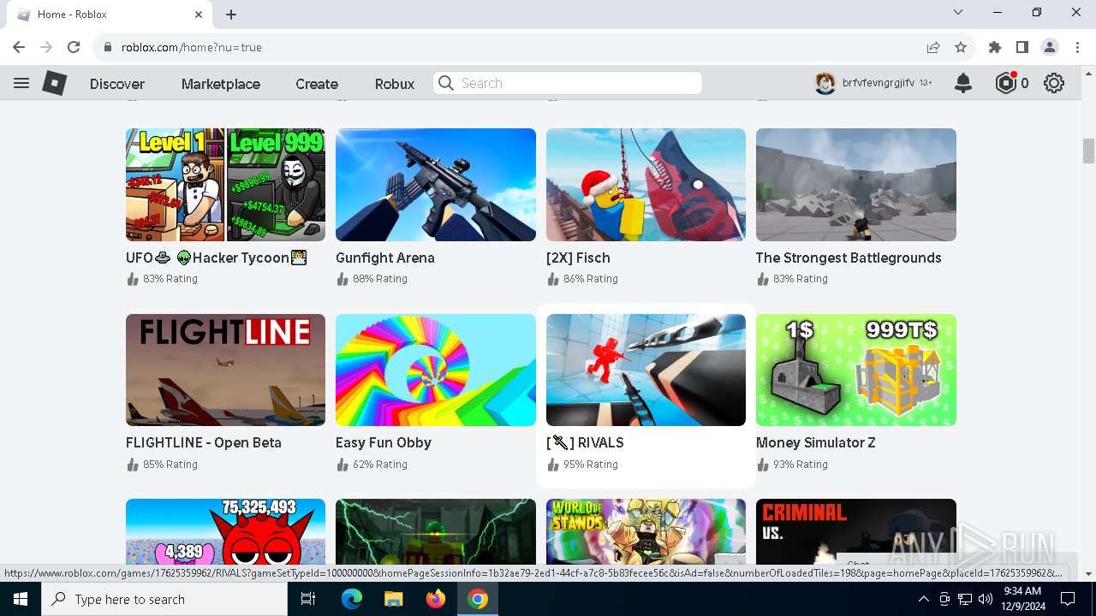Open the Marketplace tab

click(x=221, y=84)
